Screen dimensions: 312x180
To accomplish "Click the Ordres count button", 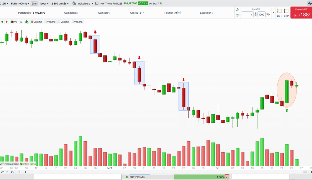I will coord(144,13).
